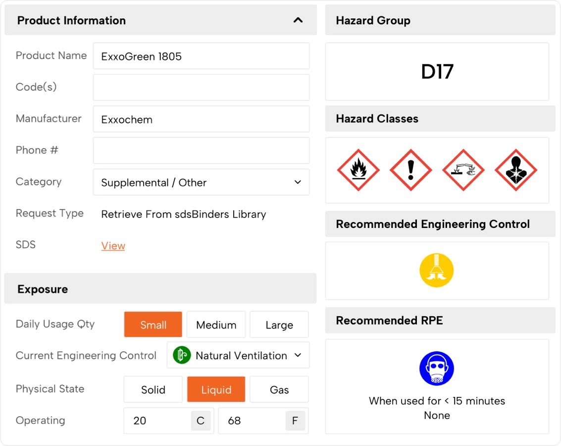Open the SDS View link
This screenshot has width=561, height=446.
point(113,246)
